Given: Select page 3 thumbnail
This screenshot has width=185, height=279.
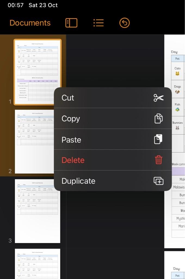Looking at the screenshot, I should point(38,211).
